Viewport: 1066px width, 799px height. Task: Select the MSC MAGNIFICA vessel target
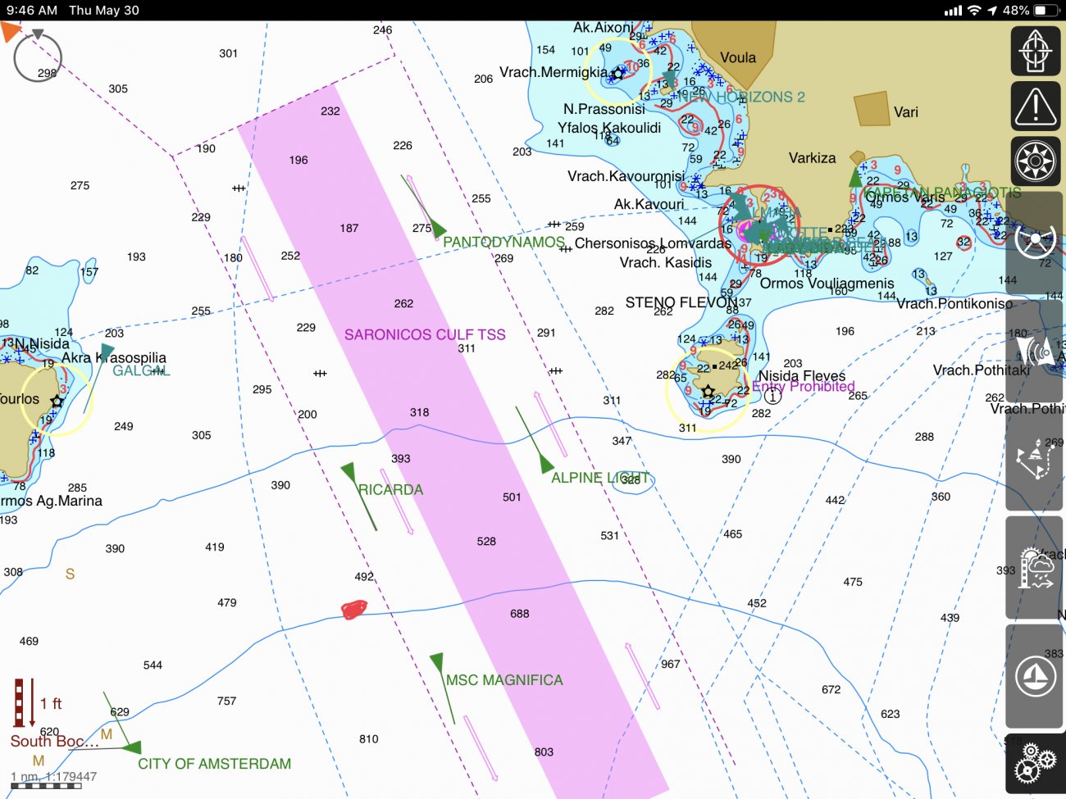(503, 680)
